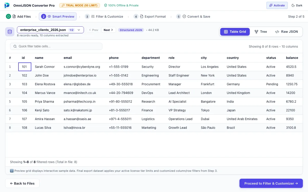This screenshot has width=308, height=192.
Task: Click the magnifier icon in quick filter
Action: coord(15,46)
